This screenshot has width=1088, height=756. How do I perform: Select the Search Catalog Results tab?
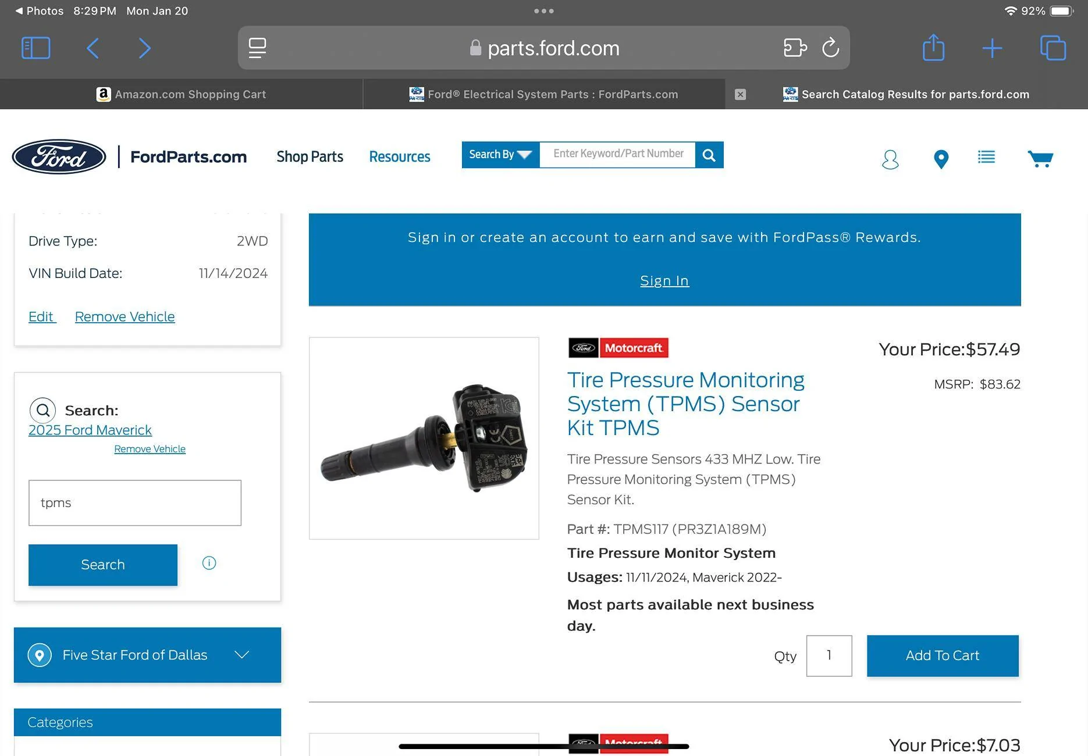click(906, 94)
